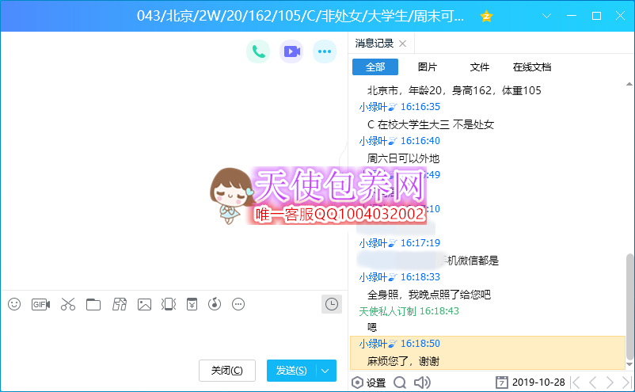Open the emoji picker smiley icon

point(14,304)
